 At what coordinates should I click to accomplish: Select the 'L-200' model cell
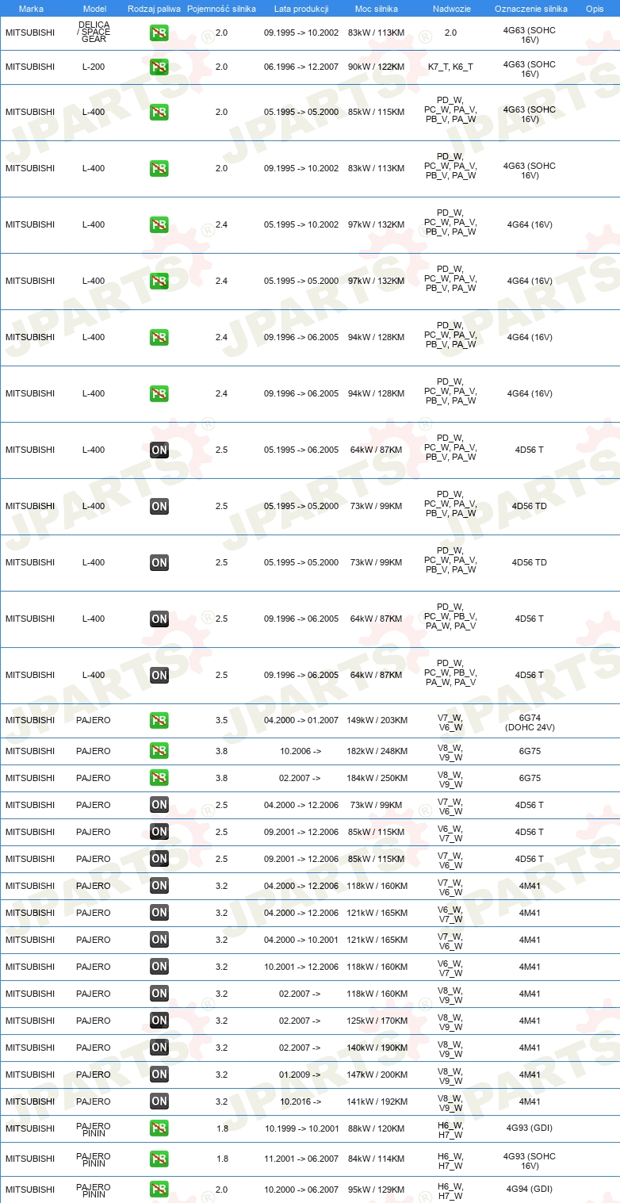[x=94, y=67]
